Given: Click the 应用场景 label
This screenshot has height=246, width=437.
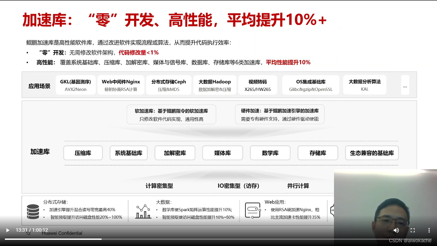Looking at the screenshot, I should coord(39,86).
